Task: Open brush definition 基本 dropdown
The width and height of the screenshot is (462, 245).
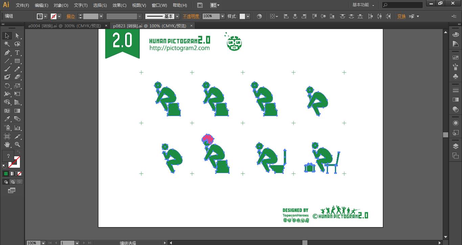Action: [178, 16]
